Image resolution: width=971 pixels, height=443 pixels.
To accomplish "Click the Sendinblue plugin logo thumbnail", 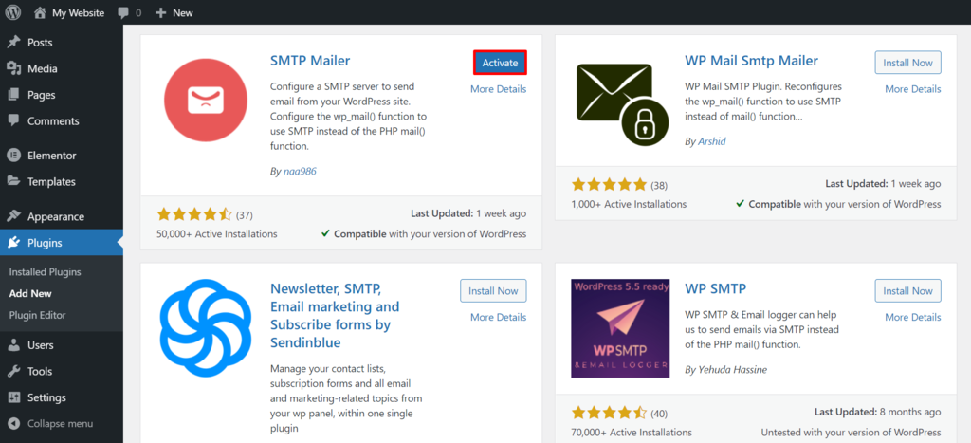I will click(205, 329).
